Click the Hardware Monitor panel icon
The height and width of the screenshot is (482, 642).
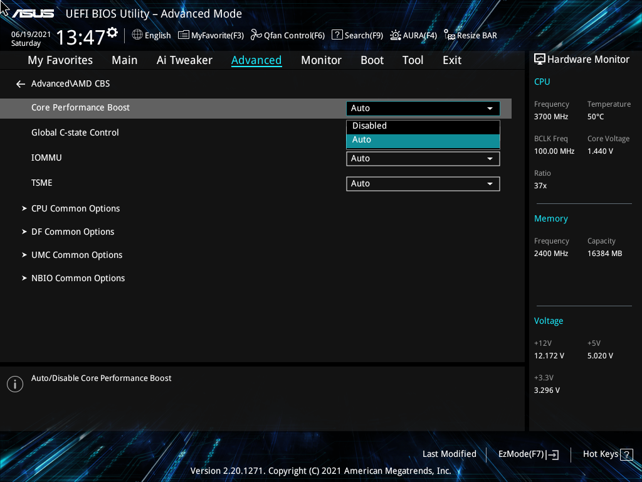[x=540, y=59]
